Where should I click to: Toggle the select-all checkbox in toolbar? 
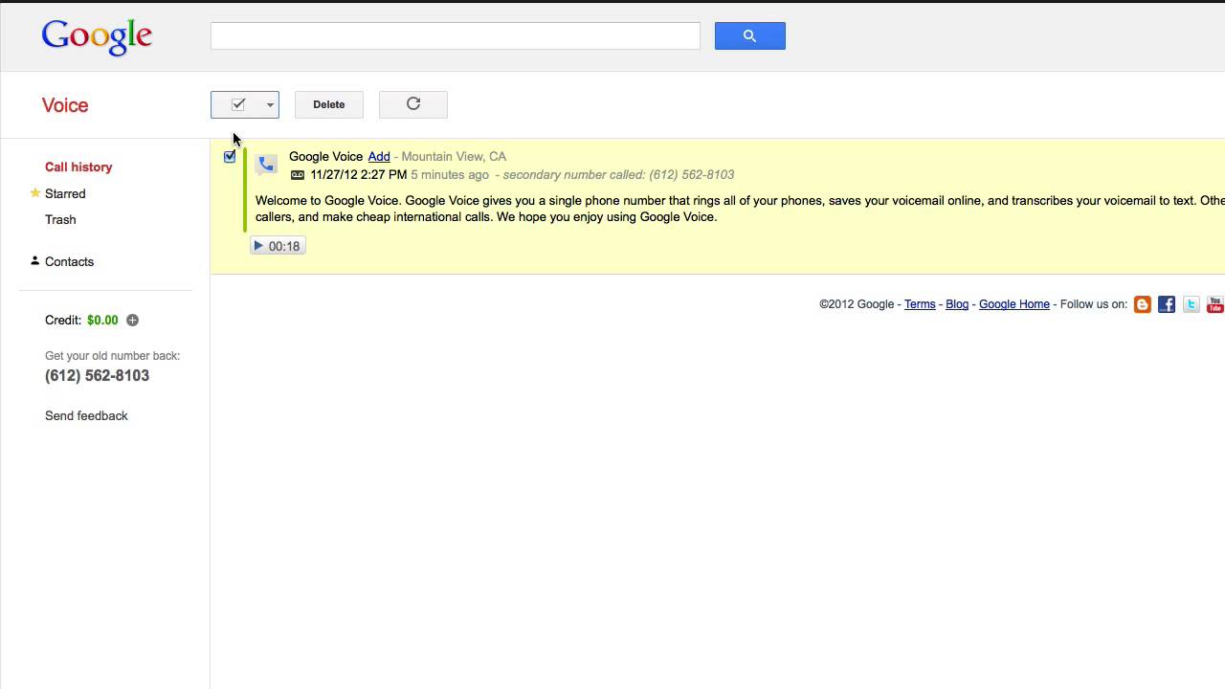238,104
